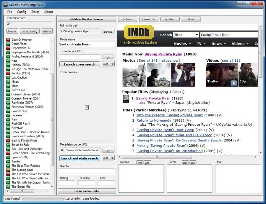
Task: Click the red icon beside Department 36
Action: (8, 48)
